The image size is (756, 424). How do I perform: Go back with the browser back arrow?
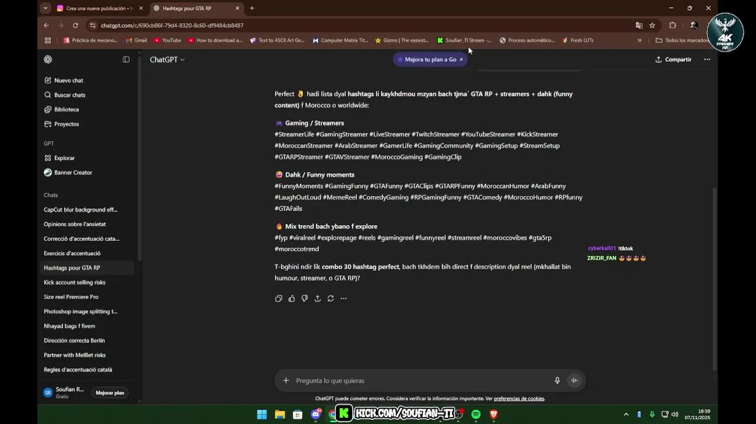(x=46, y=25)
